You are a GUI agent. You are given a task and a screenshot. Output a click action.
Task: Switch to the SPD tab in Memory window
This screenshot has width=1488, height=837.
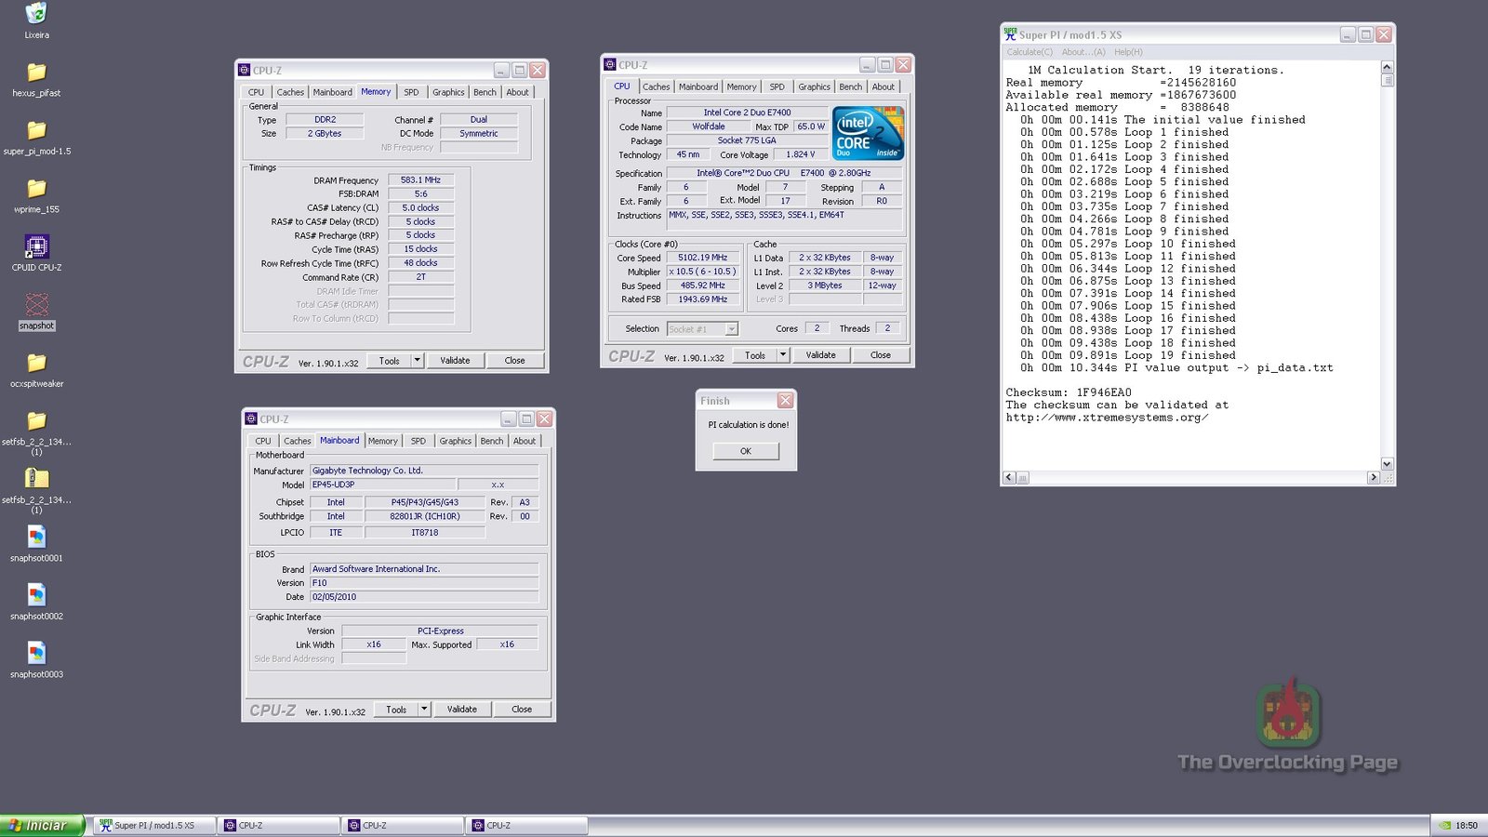click(411, 93)
